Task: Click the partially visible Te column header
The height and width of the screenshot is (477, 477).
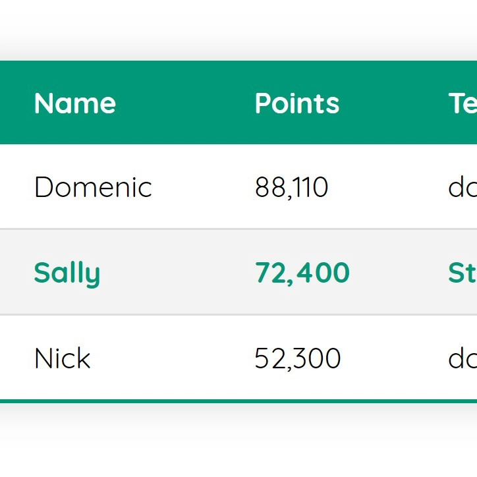Action: click(463, 103)
